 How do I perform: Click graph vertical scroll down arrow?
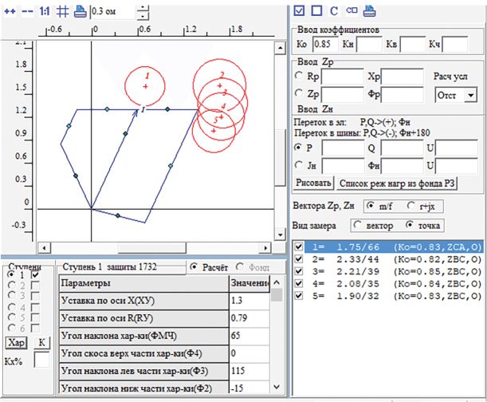[280, 235]
